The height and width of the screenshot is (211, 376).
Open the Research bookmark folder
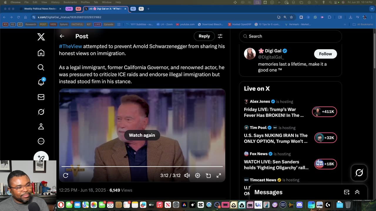pos(31,24)
